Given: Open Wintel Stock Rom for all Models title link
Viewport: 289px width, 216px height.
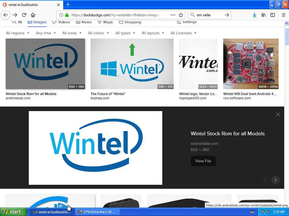Looking at the screenshot, I should pyautogui.click(x=228, y=134).
